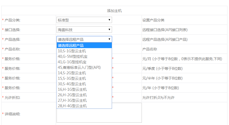Select the last option 28,H-4G型云主机
Screen dimensions: 229x125
click(x=84, y=106)
